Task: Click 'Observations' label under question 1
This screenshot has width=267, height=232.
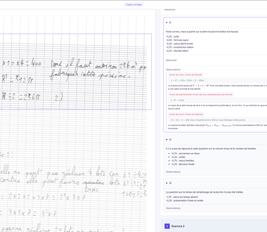Action: coord(173,70)
